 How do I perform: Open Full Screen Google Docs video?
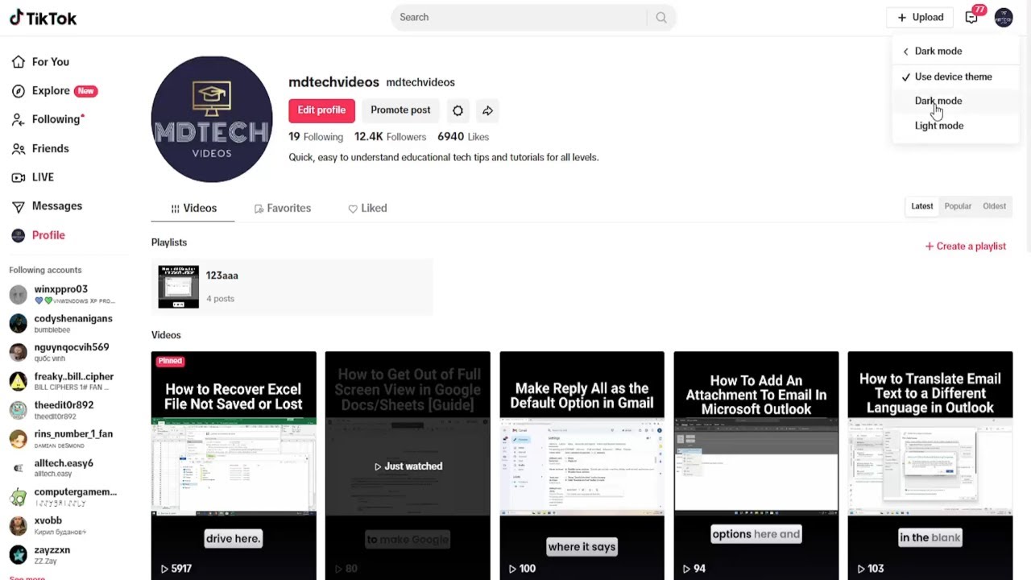tap(408, 466)
